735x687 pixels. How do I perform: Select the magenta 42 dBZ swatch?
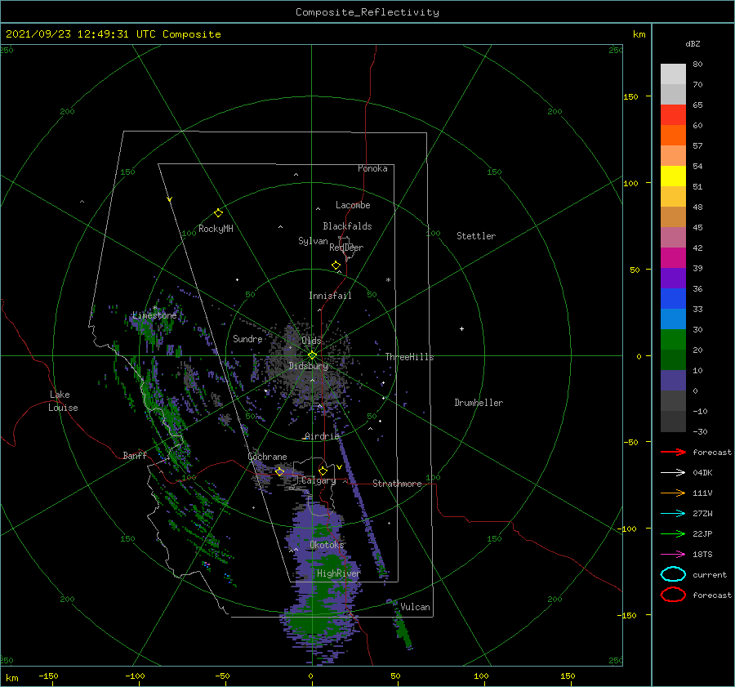[673, 257]
